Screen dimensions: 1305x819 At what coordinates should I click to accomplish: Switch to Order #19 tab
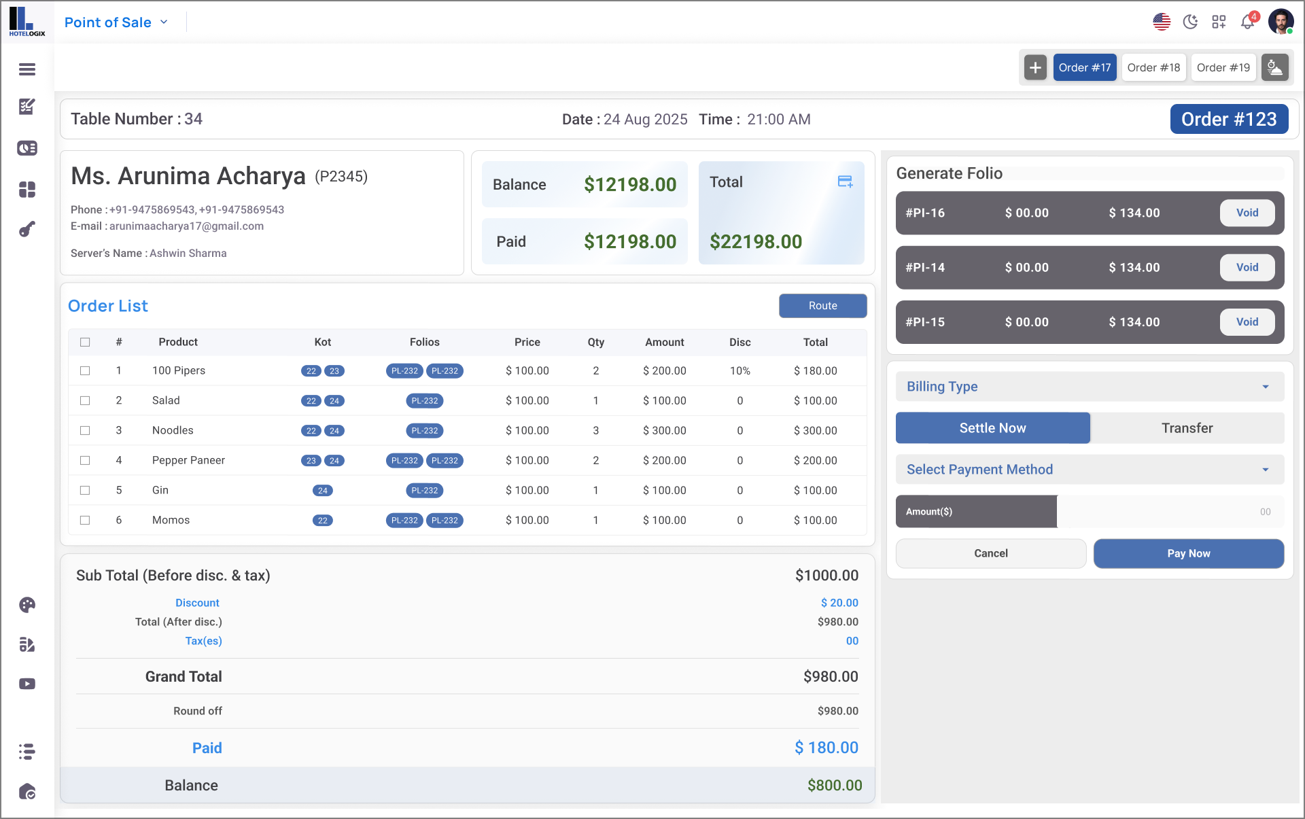(x=1223, y=67)
